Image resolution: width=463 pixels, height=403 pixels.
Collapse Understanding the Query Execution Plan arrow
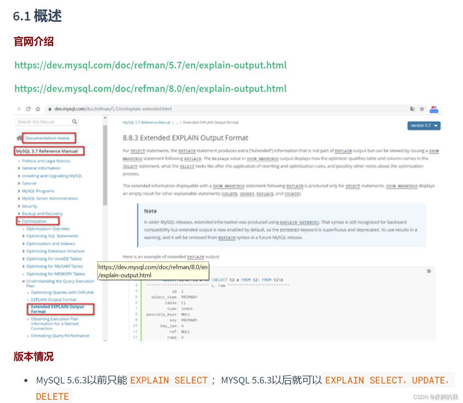pos(23,281)
